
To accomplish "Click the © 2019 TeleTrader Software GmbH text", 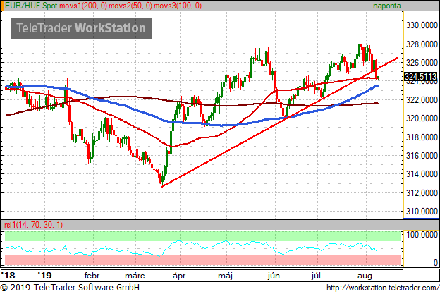I will coord(70,288).
